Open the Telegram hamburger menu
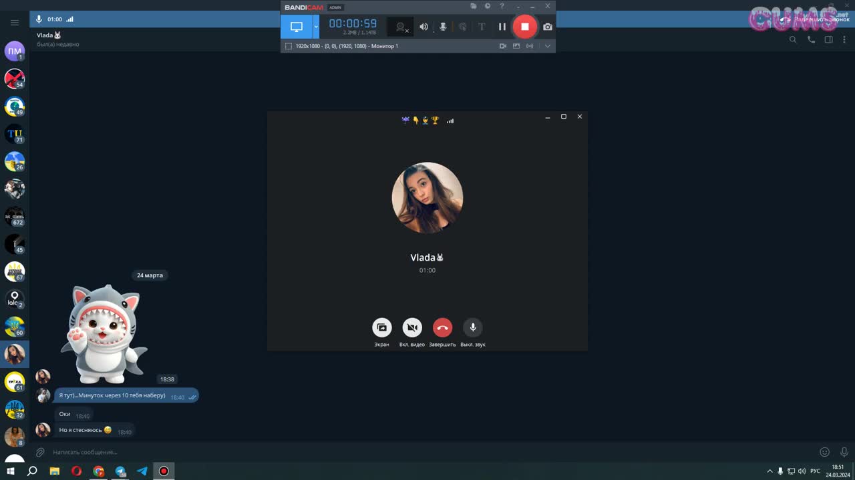 pyautogui.click(x=15, y=23)
